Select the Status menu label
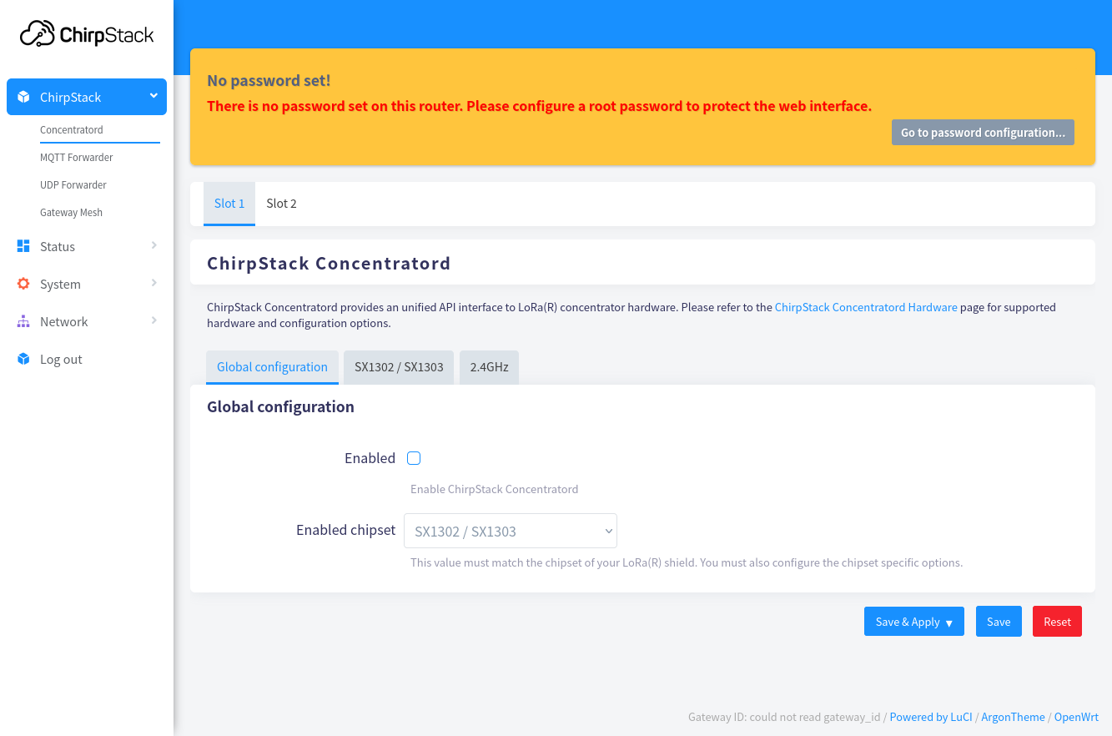The height and width of the screenshot is (736, 1112). point(58,247)
